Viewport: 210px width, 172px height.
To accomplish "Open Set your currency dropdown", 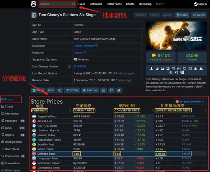I will click(190, 102).
